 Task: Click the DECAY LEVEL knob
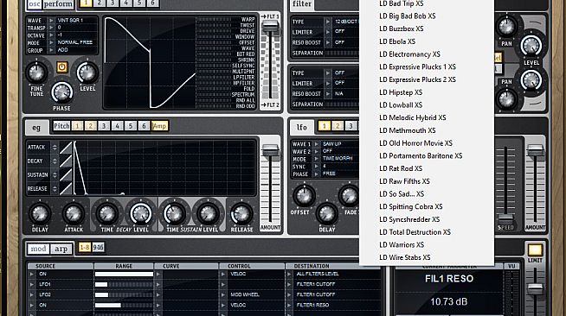point(141,214)
